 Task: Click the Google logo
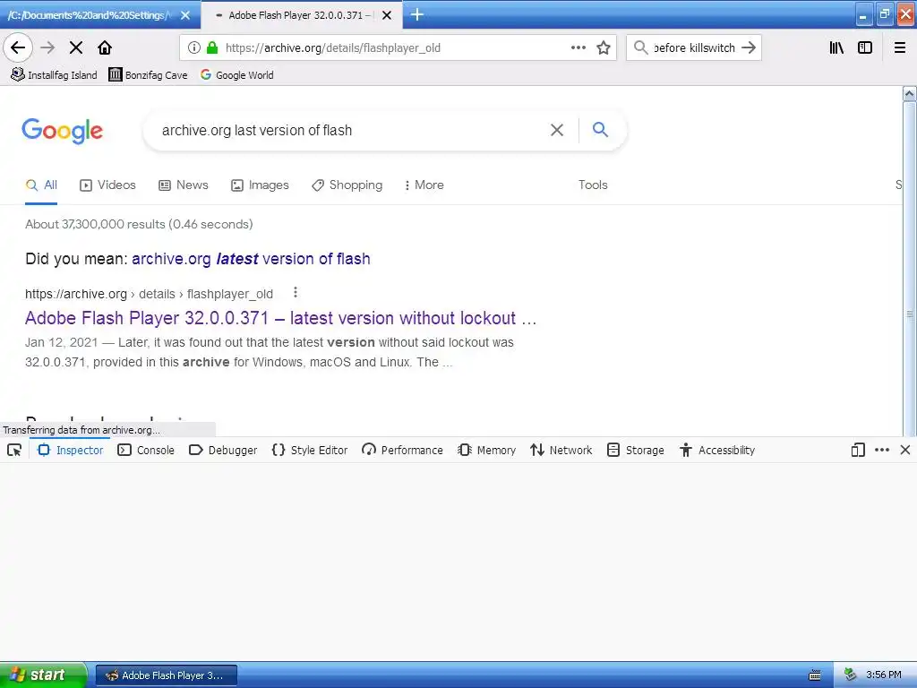point(63,131)
